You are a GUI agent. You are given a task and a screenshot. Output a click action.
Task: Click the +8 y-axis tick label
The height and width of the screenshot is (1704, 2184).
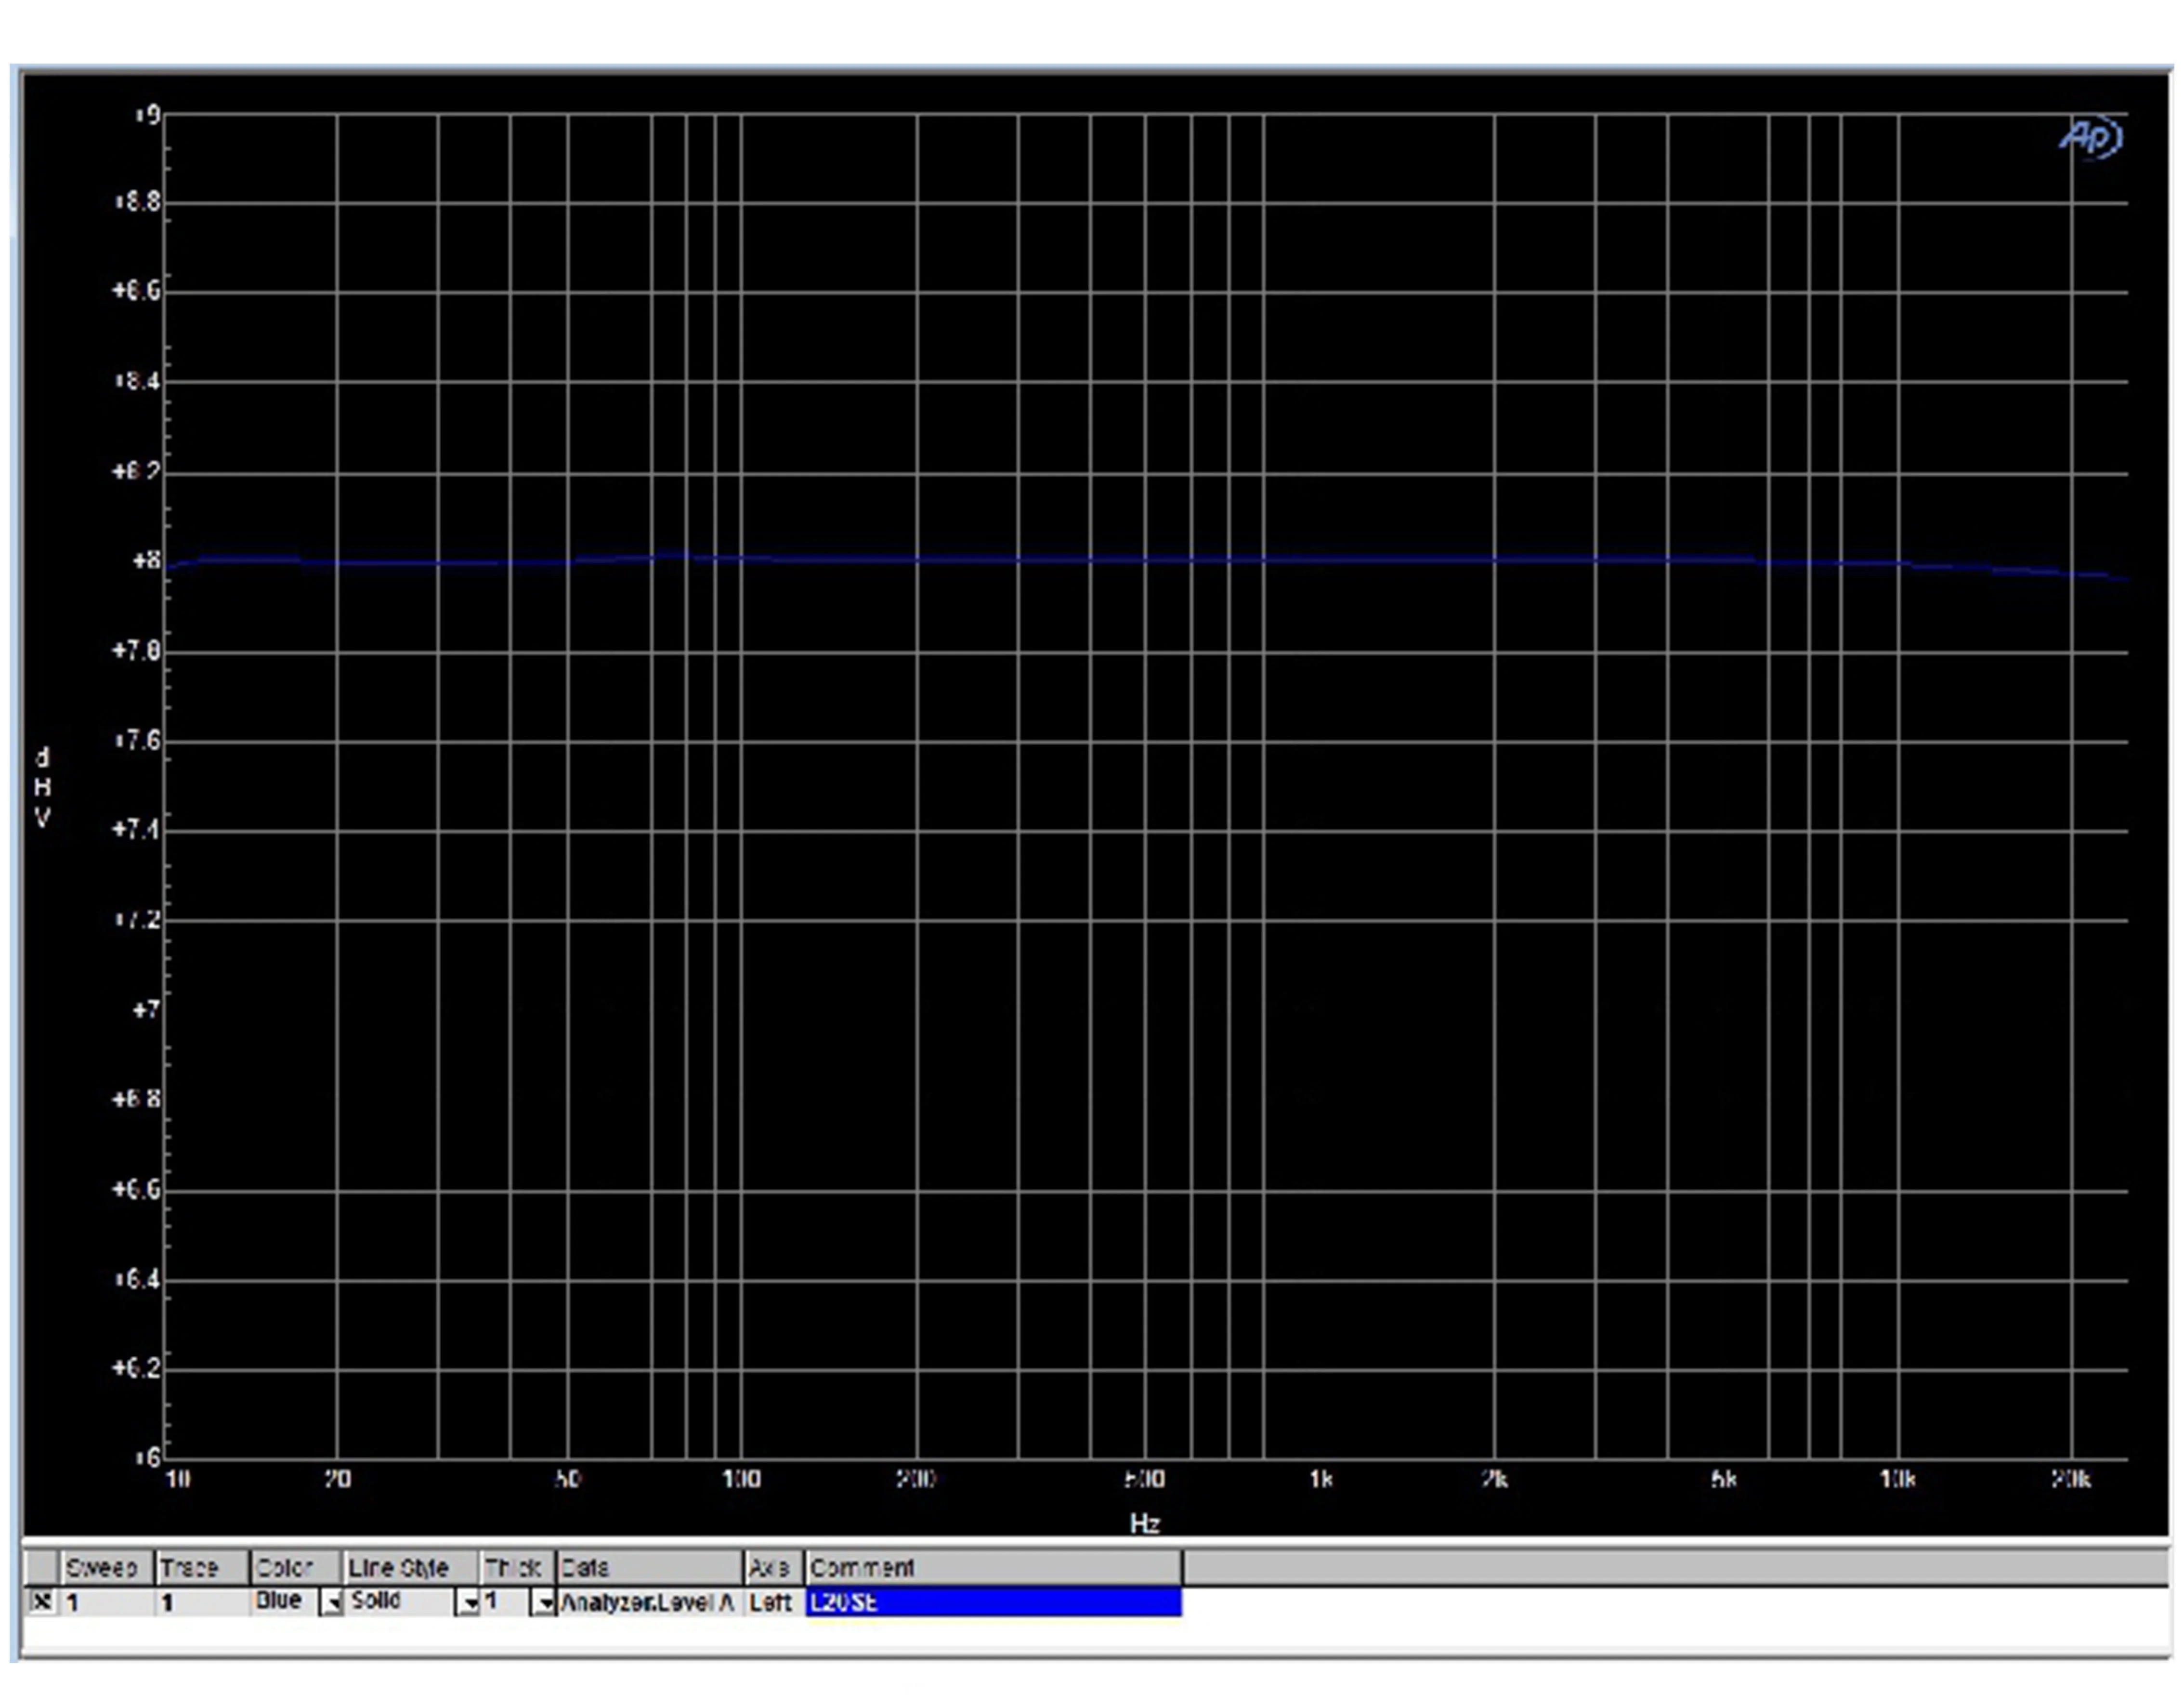click(146, 560)
